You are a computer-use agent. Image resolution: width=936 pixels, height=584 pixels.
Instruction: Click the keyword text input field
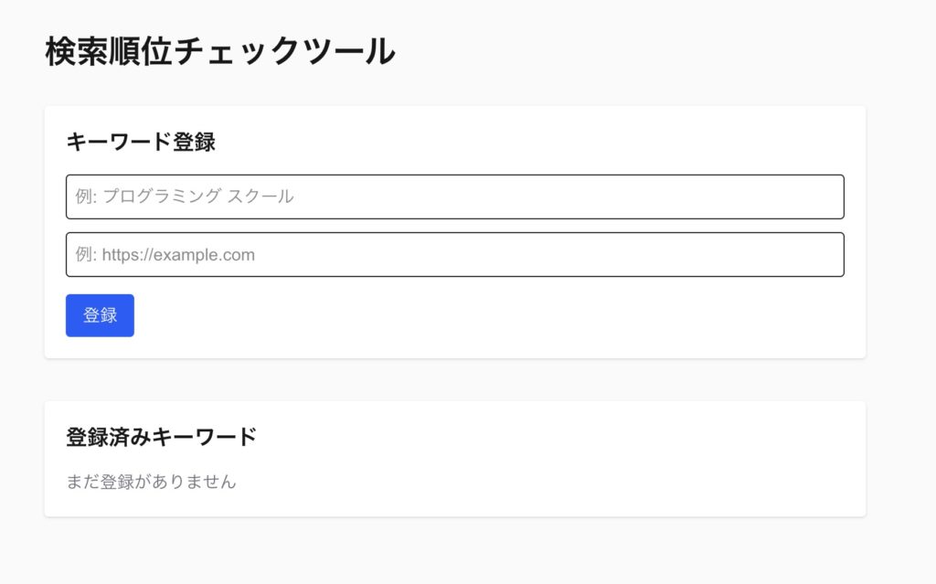point(454,196)
